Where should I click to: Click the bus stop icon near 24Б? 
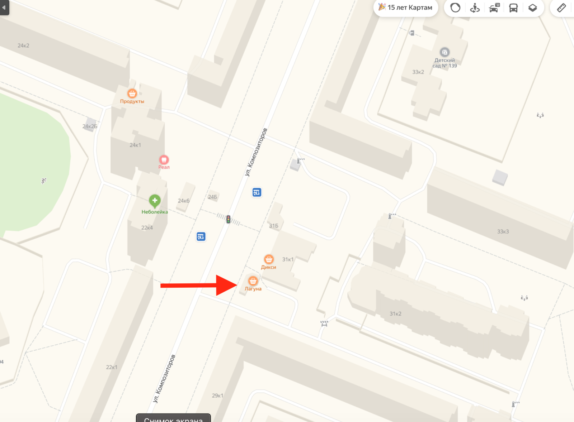coord(257,192)
